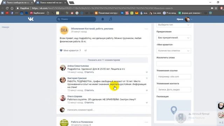224x126 pixels.
Task: Like Алёна Севастьянова's comment heart
Action: (x=147, y=72)
